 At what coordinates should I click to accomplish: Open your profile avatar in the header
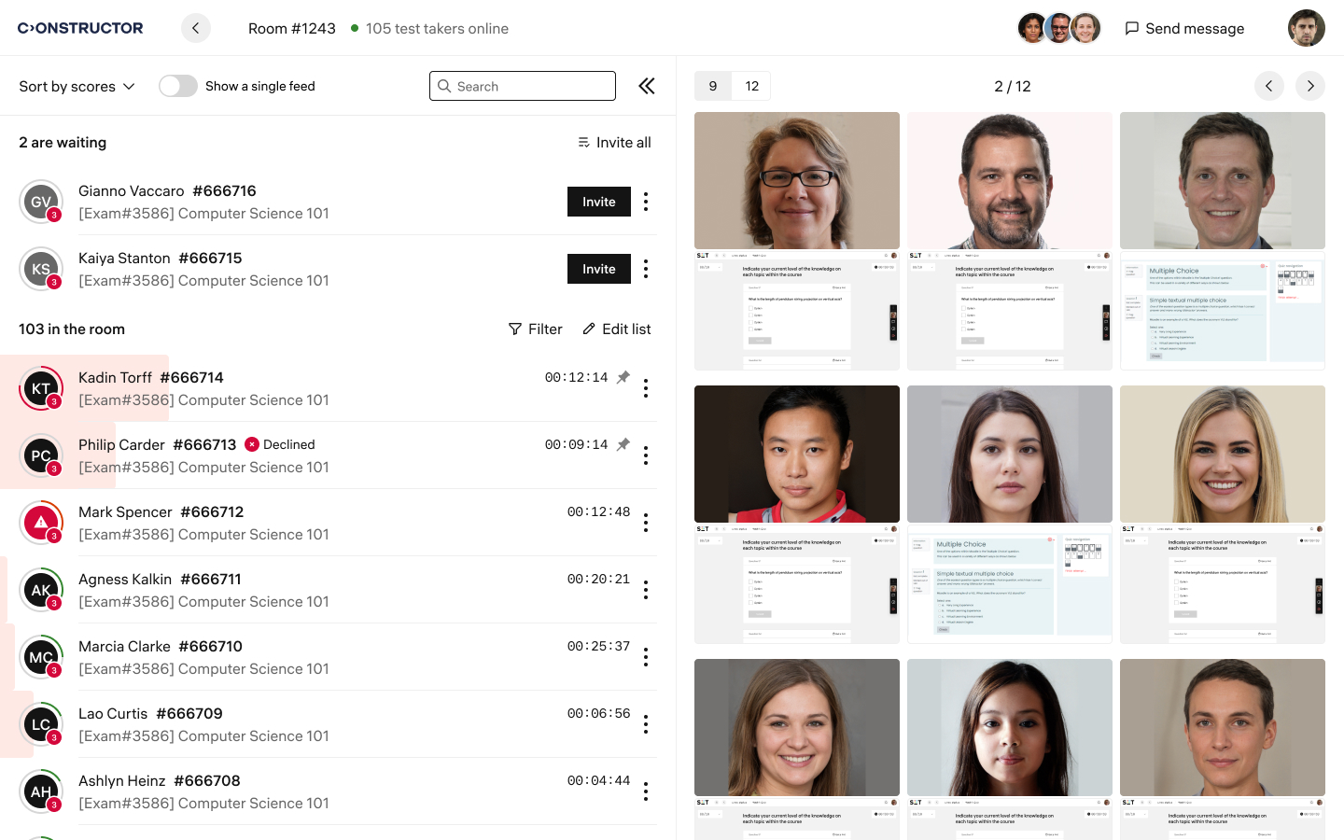click(1307, 28)
